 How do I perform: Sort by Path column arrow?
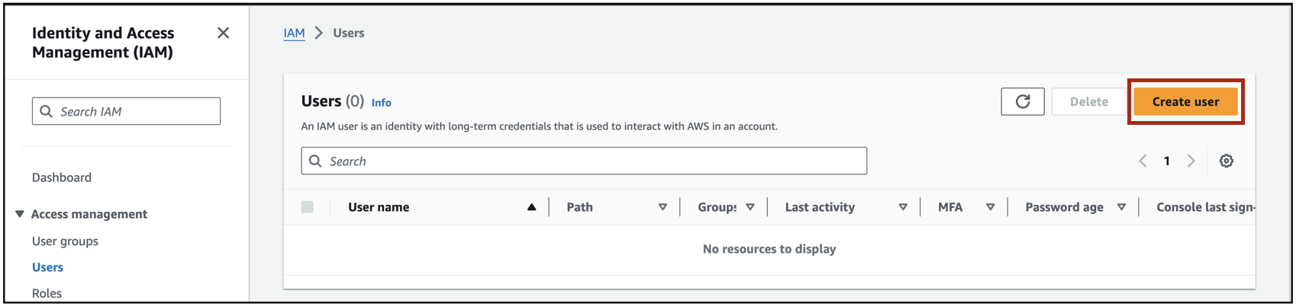[663, 207]
